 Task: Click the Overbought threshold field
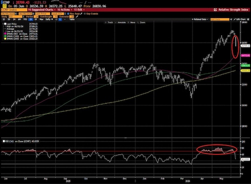(x=55, y=17)
